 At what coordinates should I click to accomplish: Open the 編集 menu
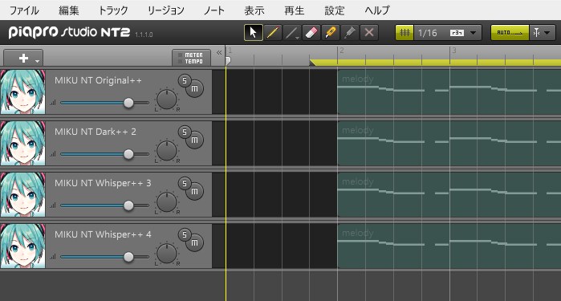[69, 10]
